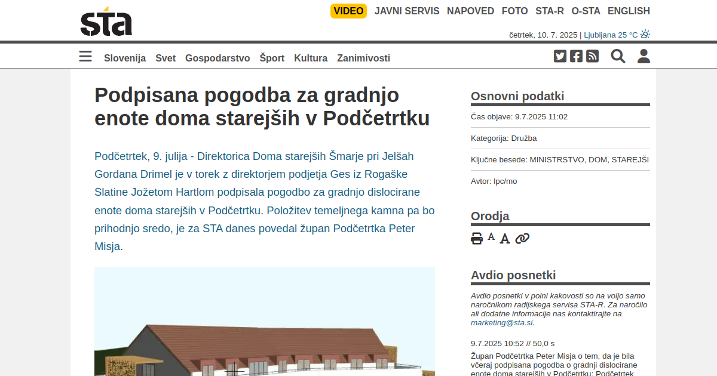Open STA Facebook page icon
Viewport: 717px width, 376px height.
pos(576,56)
